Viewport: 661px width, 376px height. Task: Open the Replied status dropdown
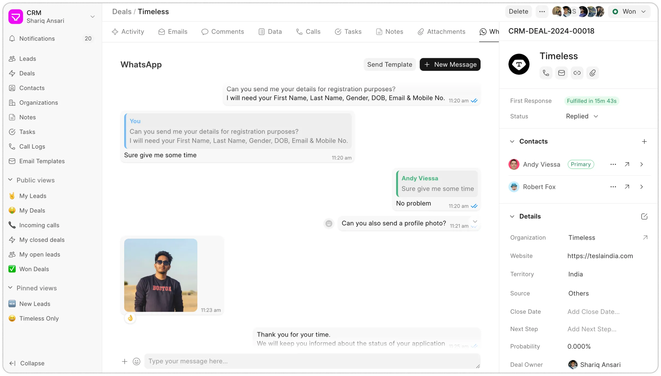coord(582,116)
